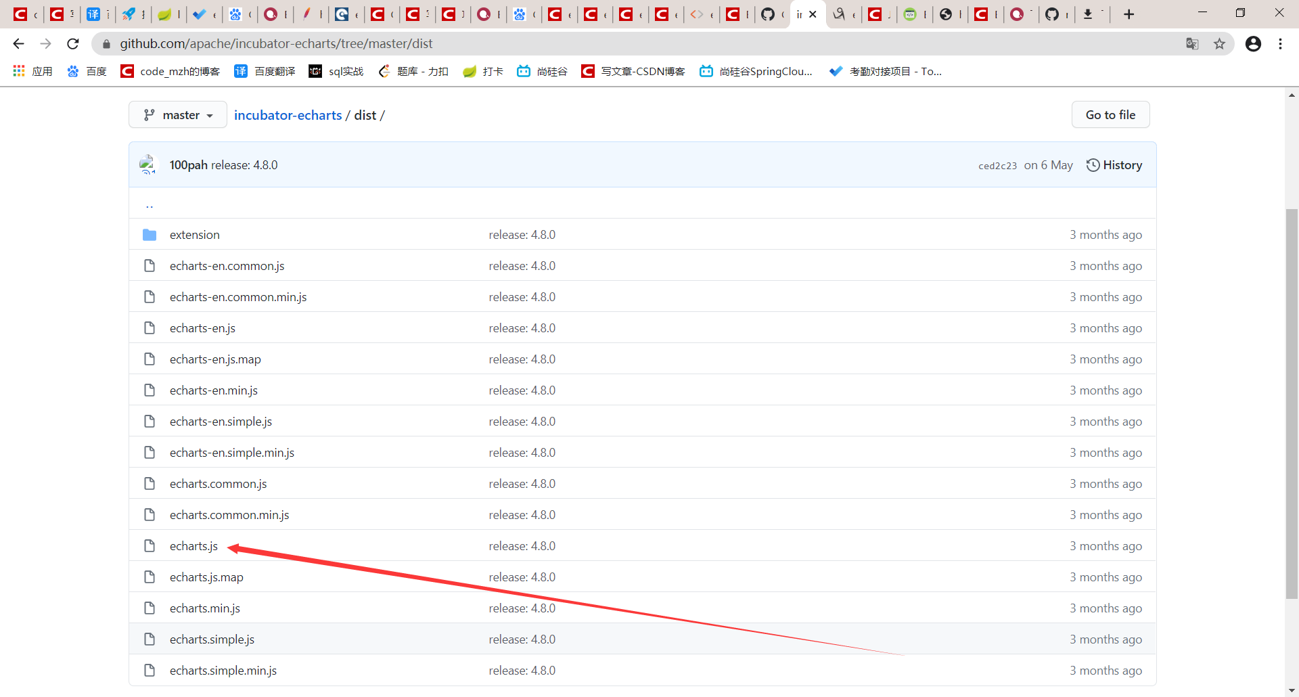The image size is (1299, 697).
Task: Open a new browser tab with the plus button
Action: (x=1129, y=14)
